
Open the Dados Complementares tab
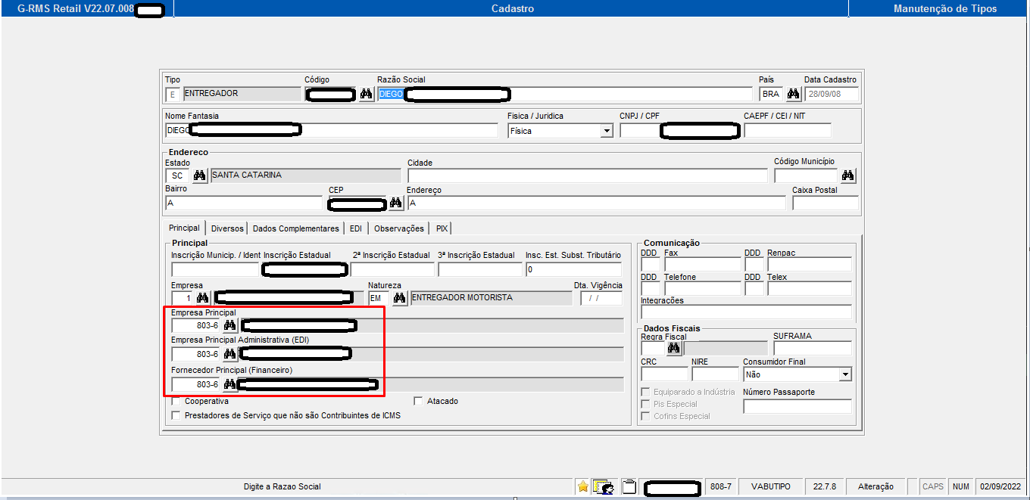(x=296, y=228)
